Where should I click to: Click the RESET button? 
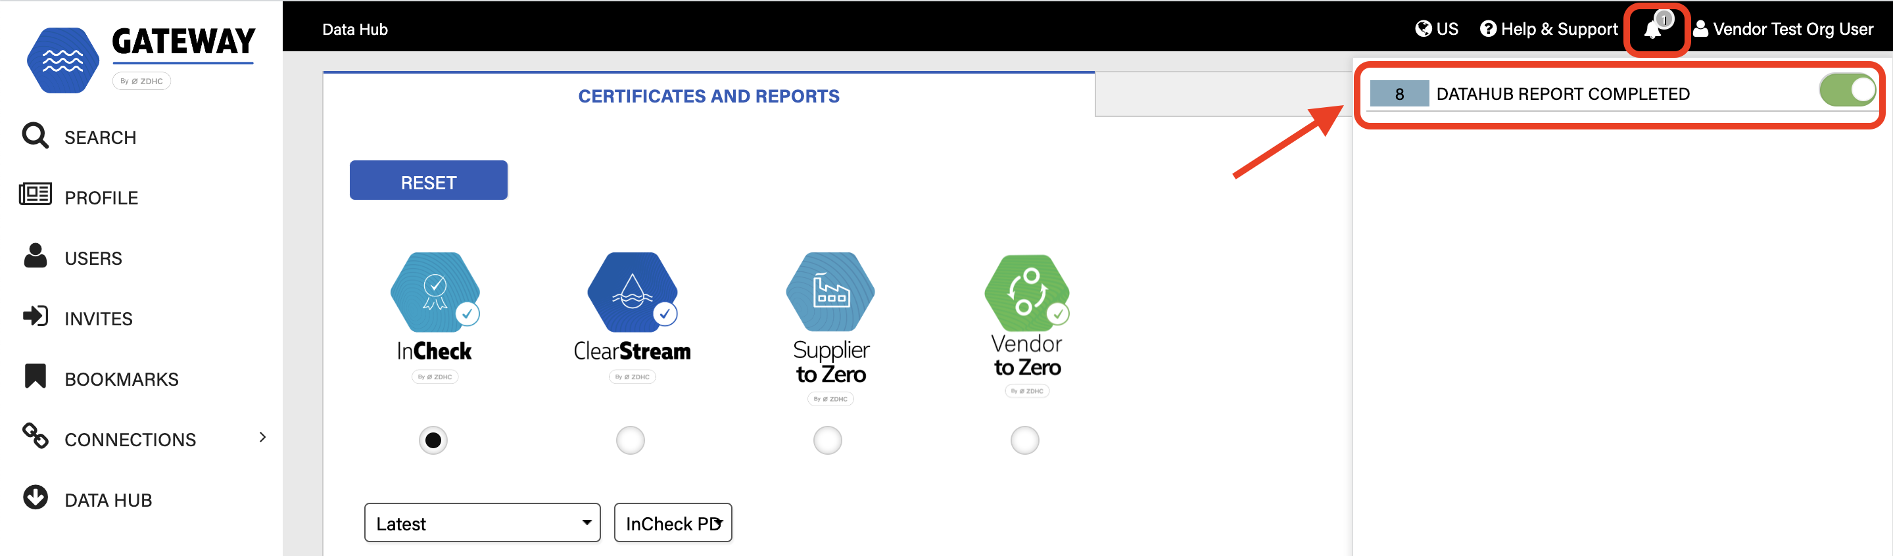429,181
